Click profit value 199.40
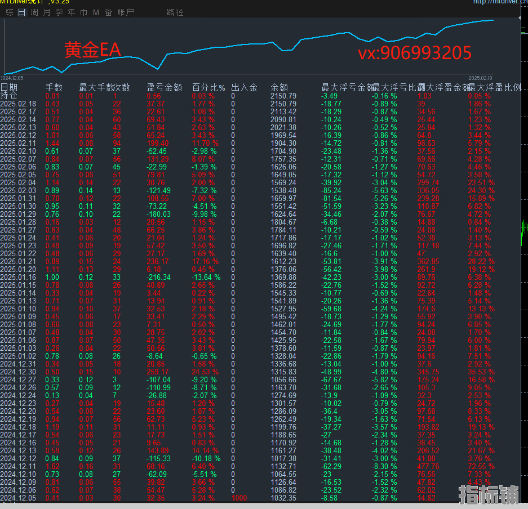Image resolution: width=528 pixels, height=509 pixels. 158,144
